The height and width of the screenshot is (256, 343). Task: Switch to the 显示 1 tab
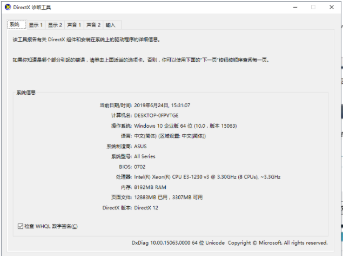[x=36, y=25]
